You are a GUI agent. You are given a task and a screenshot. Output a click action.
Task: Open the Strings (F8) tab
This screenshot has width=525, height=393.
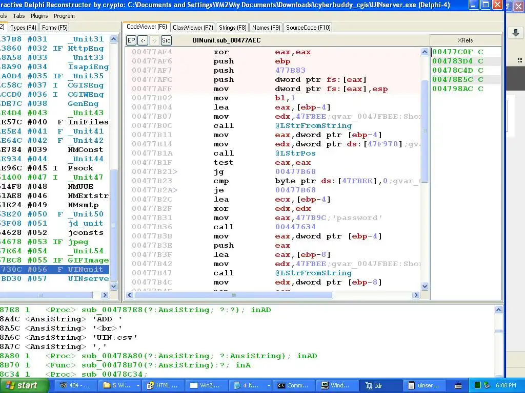[232, 28]
